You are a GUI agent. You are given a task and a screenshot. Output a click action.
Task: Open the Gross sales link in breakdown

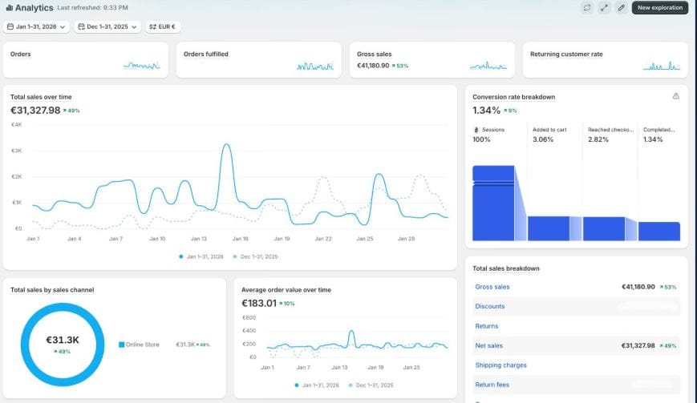point(492,287)
